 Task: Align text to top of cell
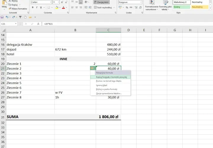coord(72,2)
